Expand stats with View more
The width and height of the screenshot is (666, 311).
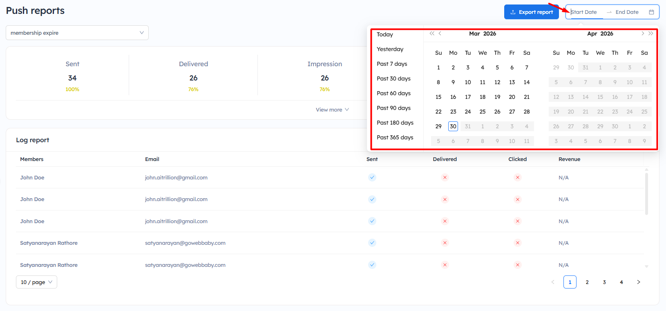(x=332, y=110)
